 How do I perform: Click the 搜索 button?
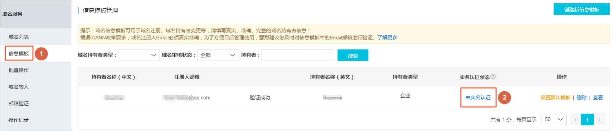(x=353, y=55)
